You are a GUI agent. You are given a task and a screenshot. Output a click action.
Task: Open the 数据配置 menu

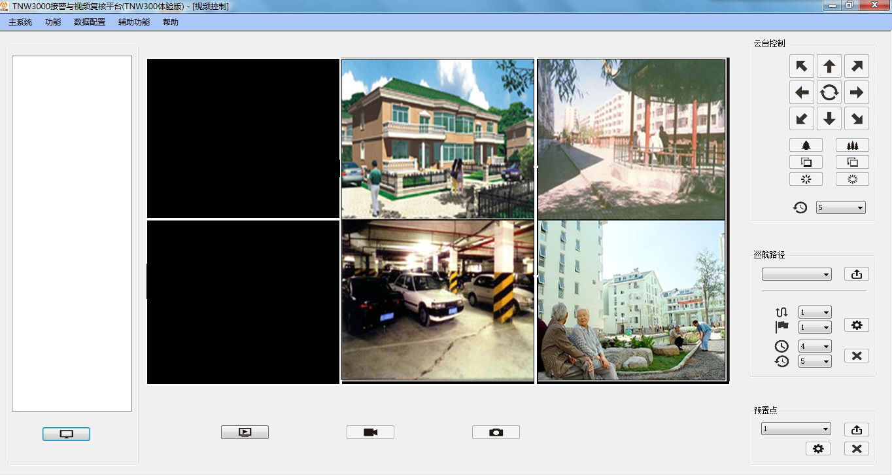(90, 22)
